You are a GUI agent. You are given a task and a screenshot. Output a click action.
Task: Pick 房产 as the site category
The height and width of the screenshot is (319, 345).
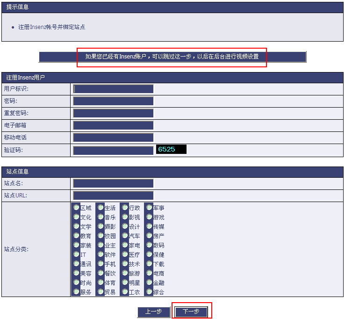(x=149, y=236)
